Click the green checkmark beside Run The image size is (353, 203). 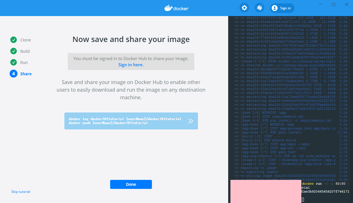14,62
